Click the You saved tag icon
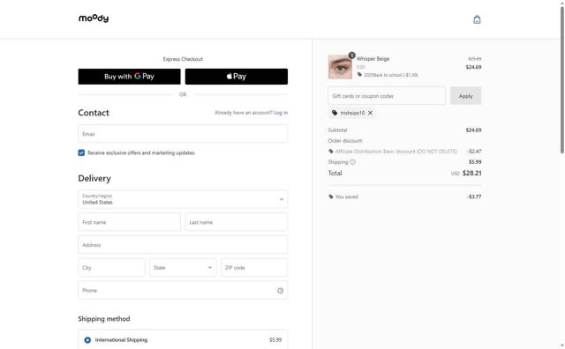The width and height of the screenshot is (565, 349). tap(331, 197)
